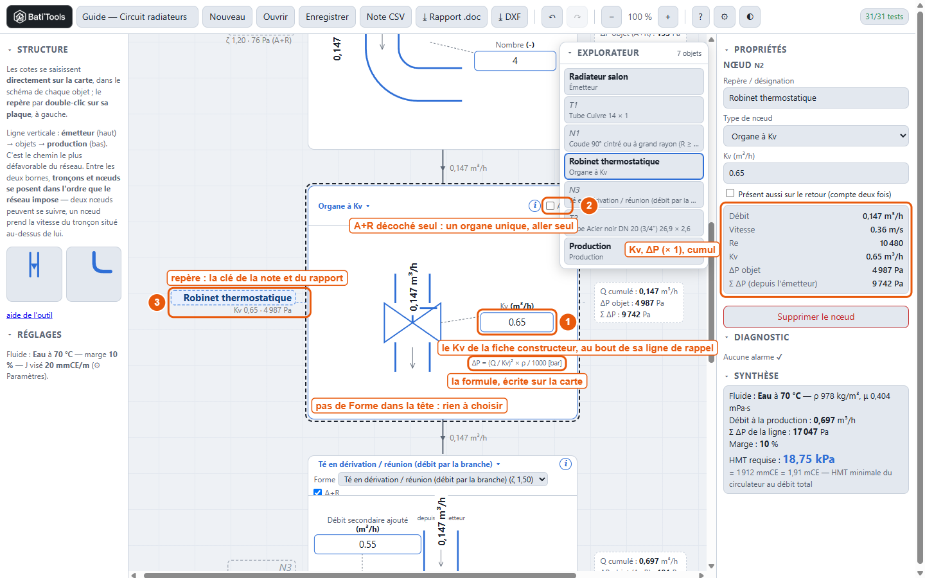Check 'Présent aussi sur le retour' box

[730, 193]
